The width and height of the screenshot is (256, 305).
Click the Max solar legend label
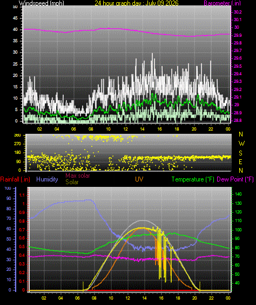(x=78, y=176)
